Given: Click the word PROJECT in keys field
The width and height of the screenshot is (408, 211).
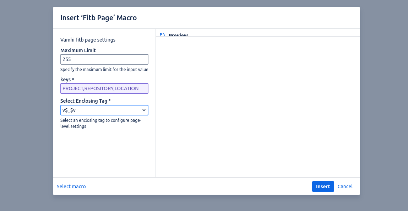Looking at the screenshot, I should coord(72,88).
